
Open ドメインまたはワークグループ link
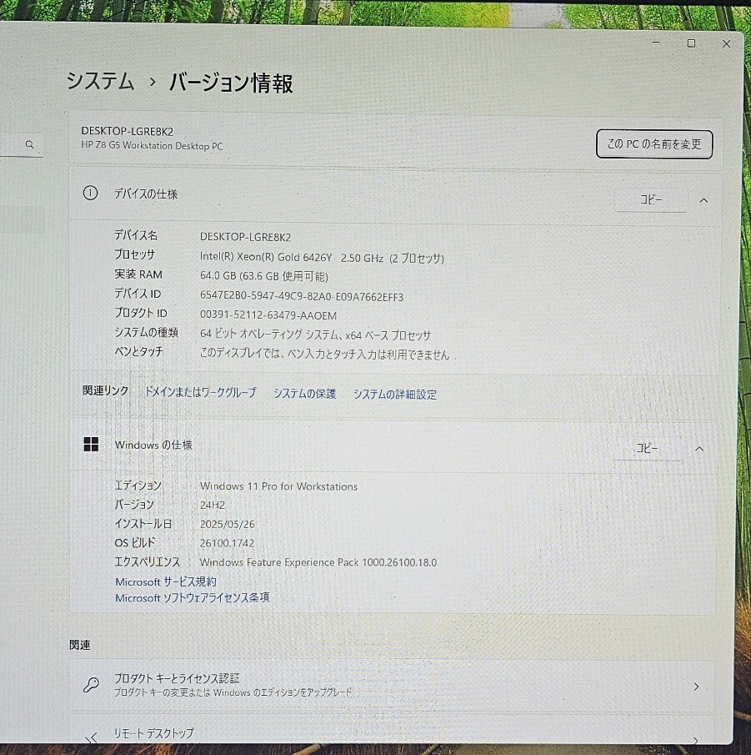(x=201, y=392)
